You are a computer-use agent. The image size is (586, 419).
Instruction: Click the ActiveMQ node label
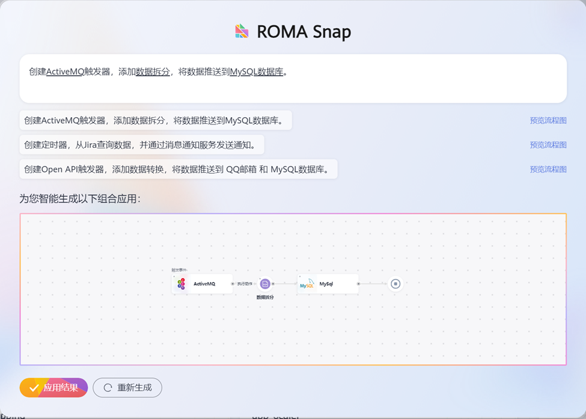click(x=204, y=284)
